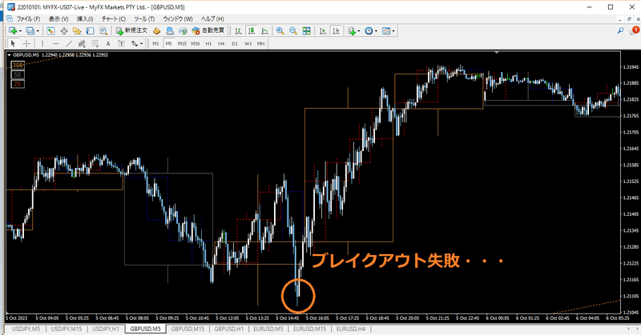This screenshot has height=335, width=641.
Task: Open the Navigator star-folder icon
Action: [x=77, y=30]
